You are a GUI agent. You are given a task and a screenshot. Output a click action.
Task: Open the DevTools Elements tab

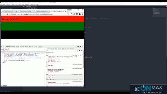point(8,46)
